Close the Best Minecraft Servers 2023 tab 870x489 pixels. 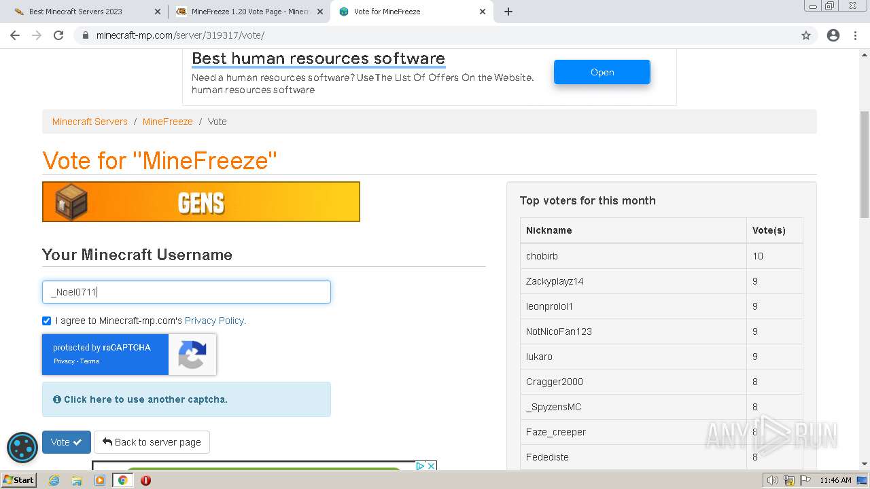(158, 12)
